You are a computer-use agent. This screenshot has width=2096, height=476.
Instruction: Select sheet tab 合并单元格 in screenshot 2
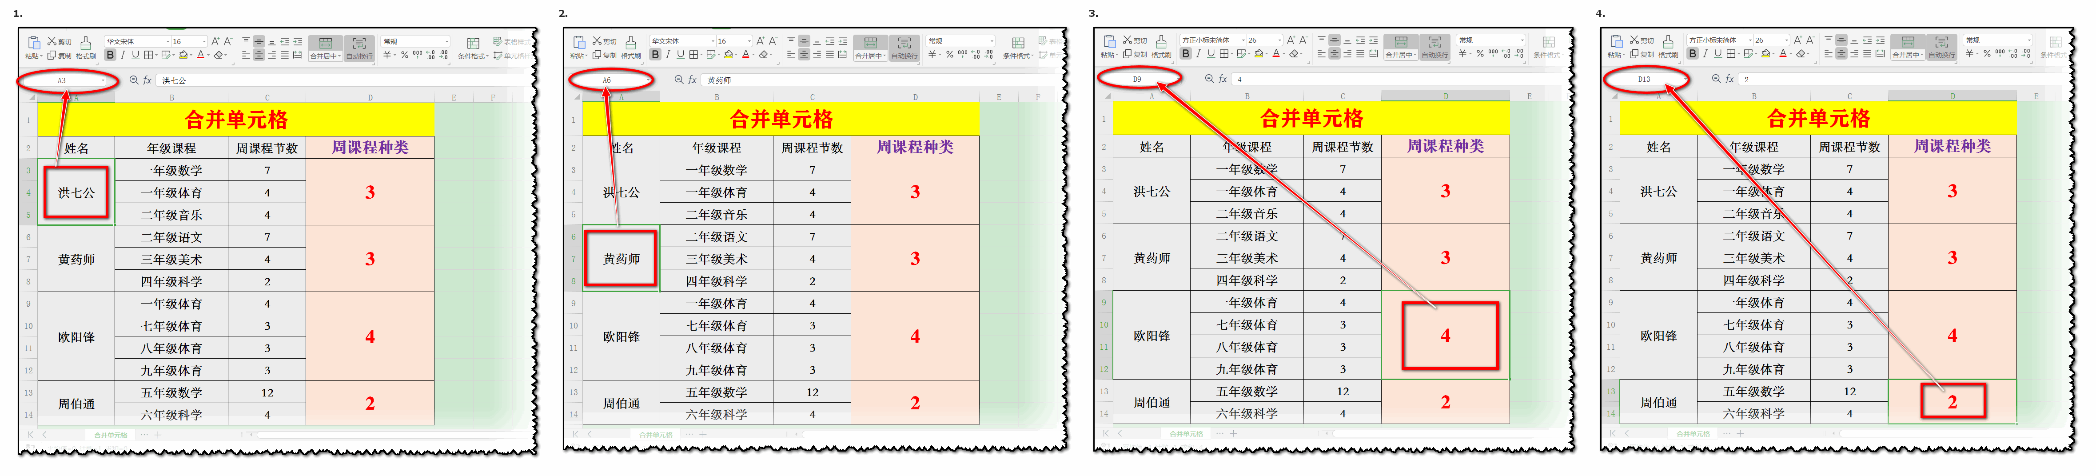[655, 435]
